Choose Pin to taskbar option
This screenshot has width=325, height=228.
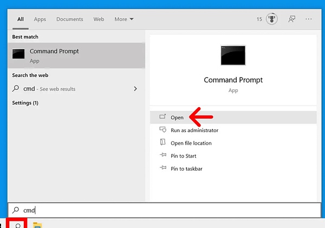(186, 169)
